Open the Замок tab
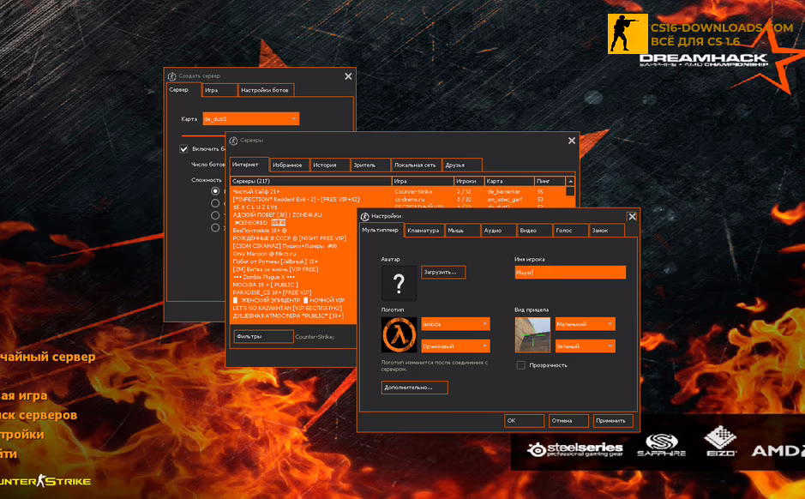The width and height of the screenshot is (805, 499). point(607,231)
